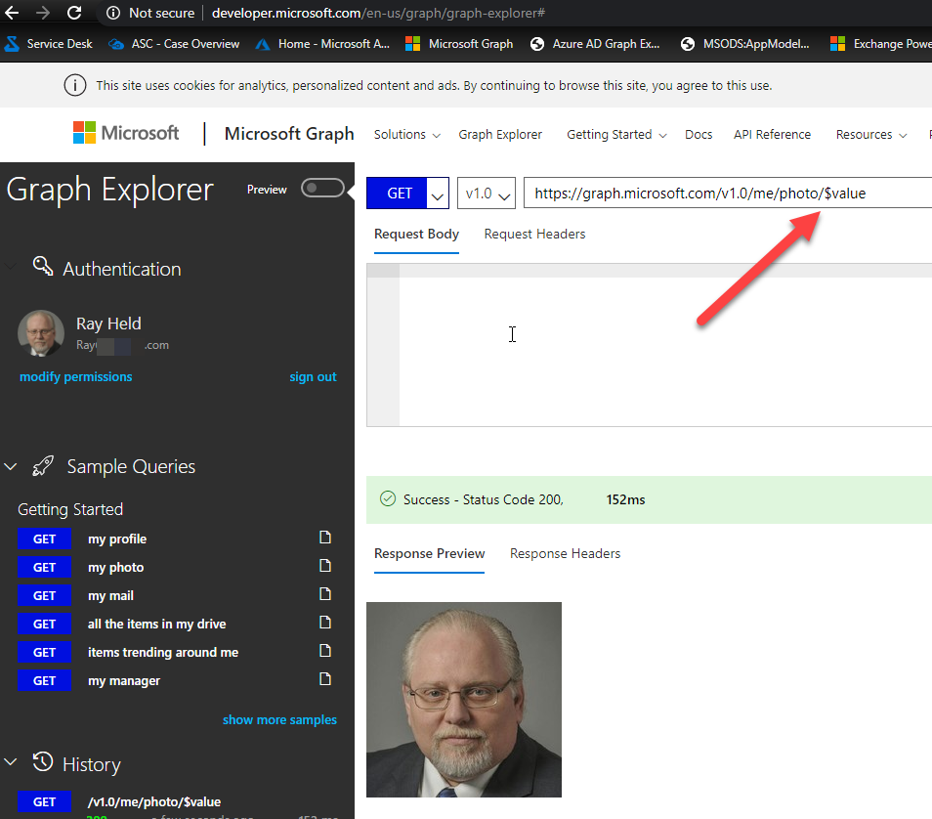Click the Sample Queries rocket icon
This screenshot has width=932, height=819.
[43, 466]
